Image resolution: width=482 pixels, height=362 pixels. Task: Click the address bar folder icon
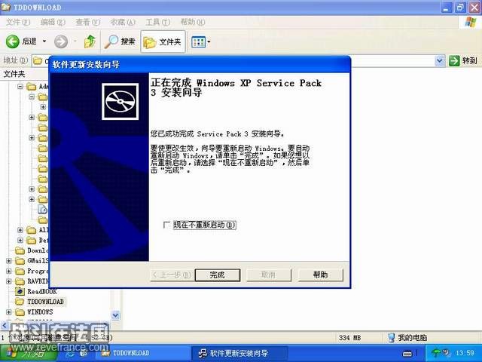[38, 60]
